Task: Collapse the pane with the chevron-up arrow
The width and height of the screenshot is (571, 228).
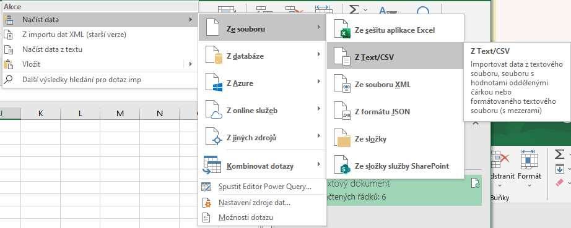Action: (476, 124)
